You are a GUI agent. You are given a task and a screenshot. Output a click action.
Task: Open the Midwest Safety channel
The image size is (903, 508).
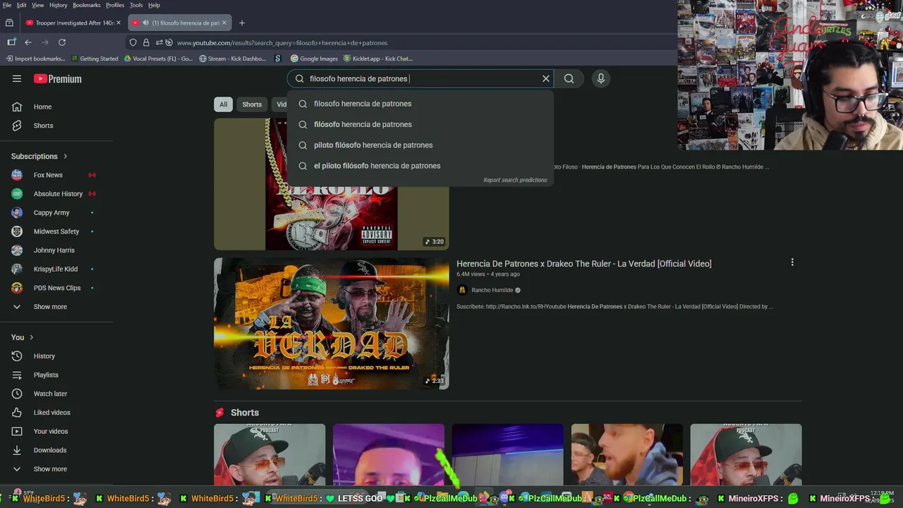pyautogui.click(x=56, y=231)
